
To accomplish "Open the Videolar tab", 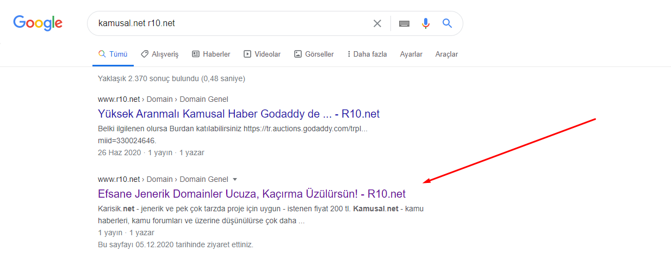I will [262, 54].
